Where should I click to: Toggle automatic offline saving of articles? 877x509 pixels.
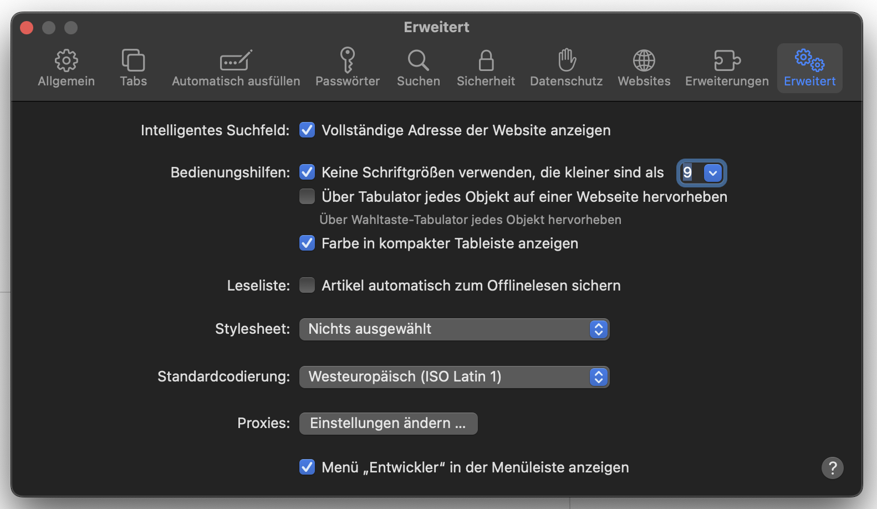point(307,286)
